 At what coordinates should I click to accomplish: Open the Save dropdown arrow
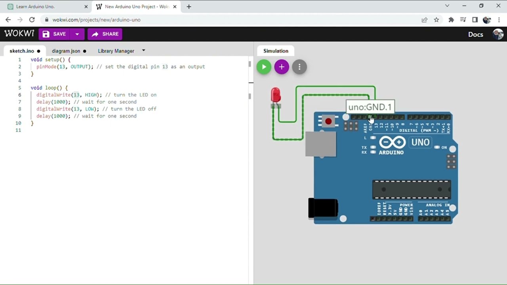click(77, 34)
